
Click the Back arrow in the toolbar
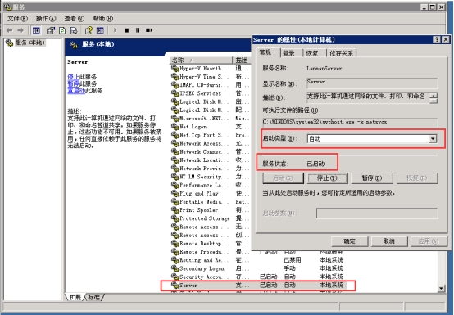point(10,30)
